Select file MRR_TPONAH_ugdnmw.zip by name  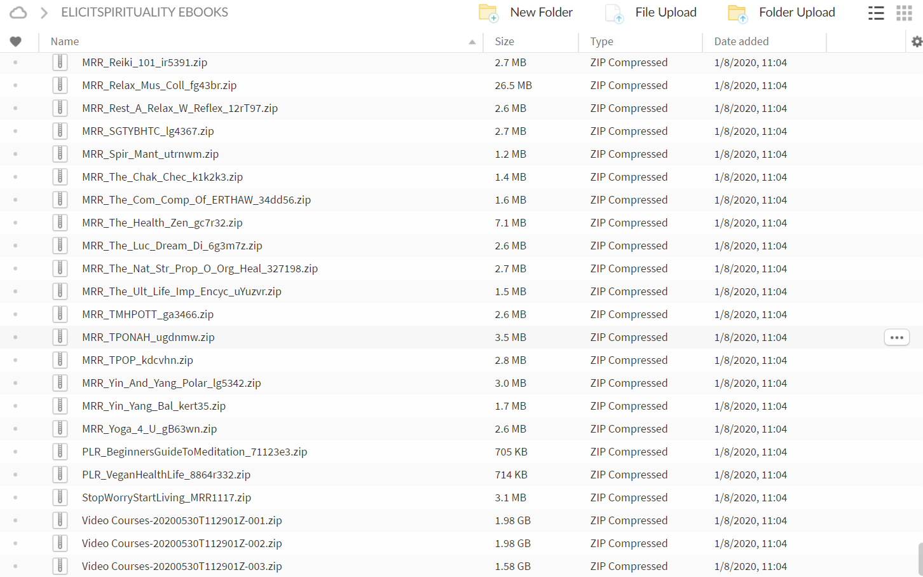pyautogui.click(x=148, y=337)
